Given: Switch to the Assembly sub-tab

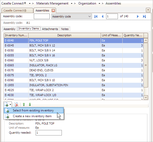Looking at the screenshot, I should click(x=9, y=29).
